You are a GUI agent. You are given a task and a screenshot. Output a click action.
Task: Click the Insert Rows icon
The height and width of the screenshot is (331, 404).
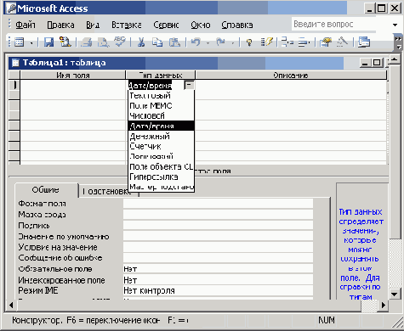pos(287,42)
